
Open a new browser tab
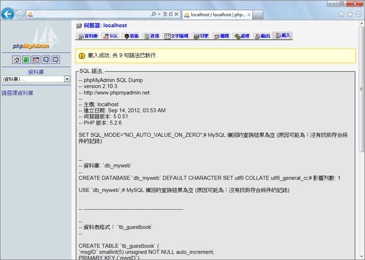(258, 15)
